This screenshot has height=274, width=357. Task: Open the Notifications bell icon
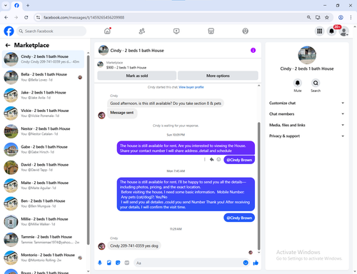[331, 31]
